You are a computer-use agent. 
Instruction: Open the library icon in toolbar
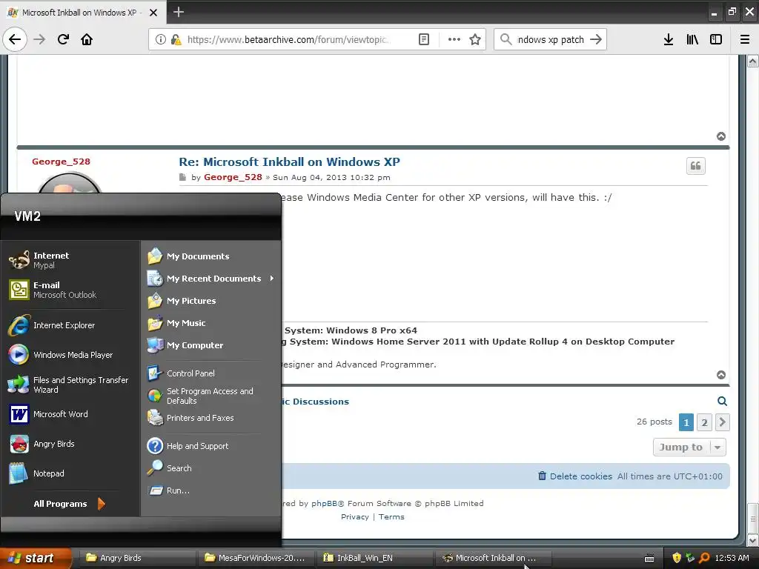tap(692, 39)
